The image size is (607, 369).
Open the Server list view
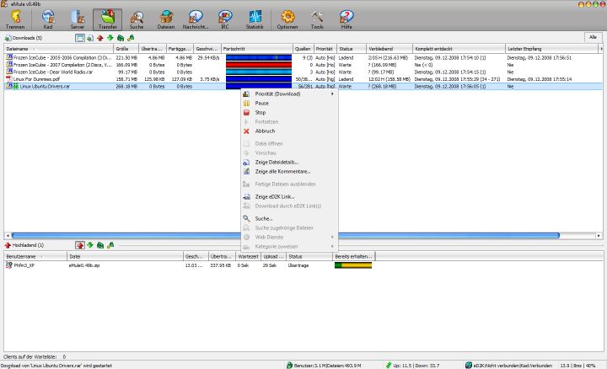click(x=77, y=18)
